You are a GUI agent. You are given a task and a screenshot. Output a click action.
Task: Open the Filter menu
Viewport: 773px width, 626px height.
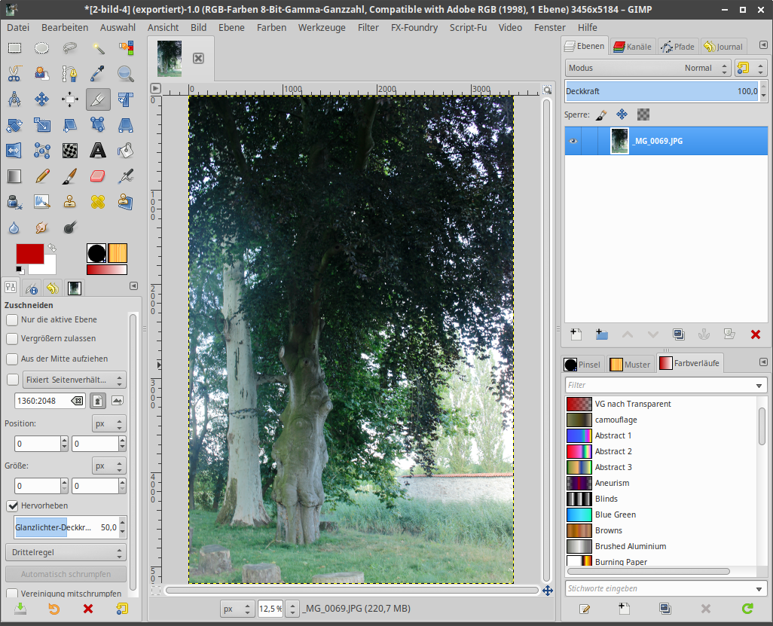pos(368,27)
